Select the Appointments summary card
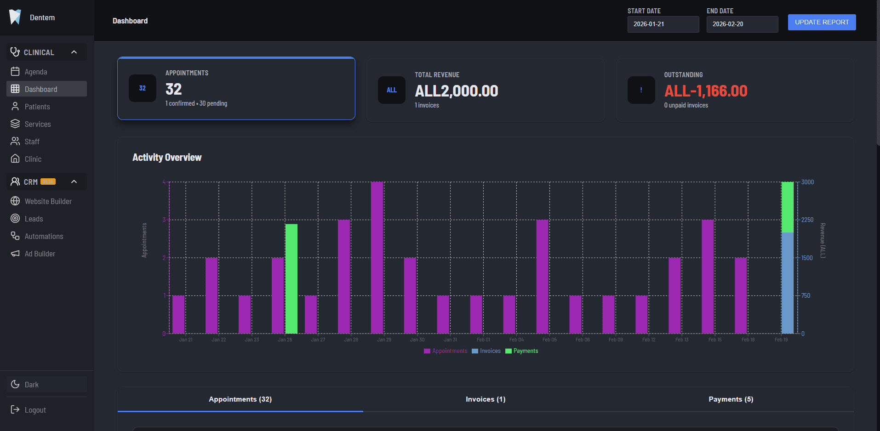The width and height of the screenshot is (880, 431). [236, 88]
